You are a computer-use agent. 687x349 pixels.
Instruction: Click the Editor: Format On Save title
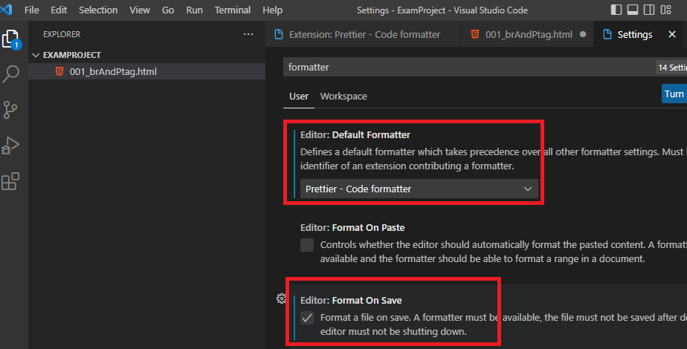[x=351, y=301]
